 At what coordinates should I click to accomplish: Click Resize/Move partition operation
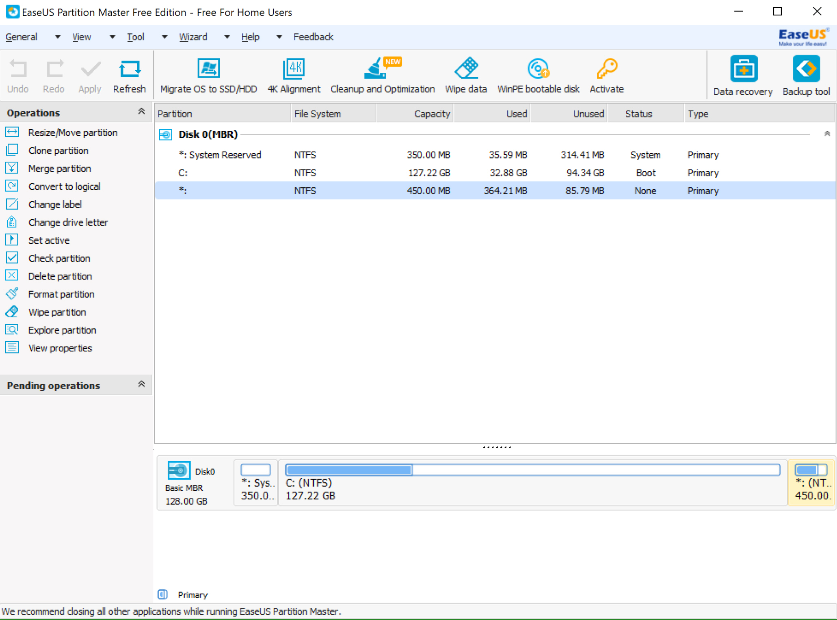point(74,132)
